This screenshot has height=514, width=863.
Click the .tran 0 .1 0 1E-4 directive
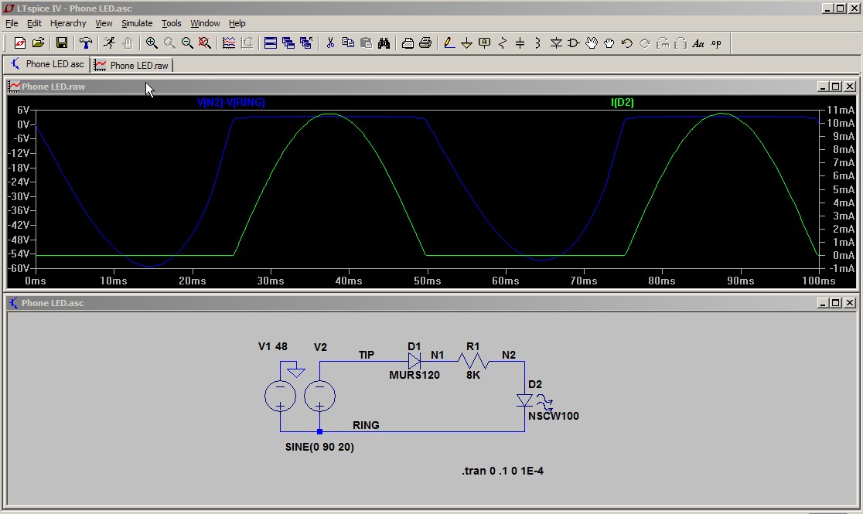(503, 471)
